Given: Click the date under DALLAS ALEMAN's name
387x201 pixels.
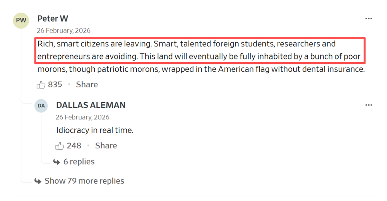Looking at the screenshot, I should (82, 117).
